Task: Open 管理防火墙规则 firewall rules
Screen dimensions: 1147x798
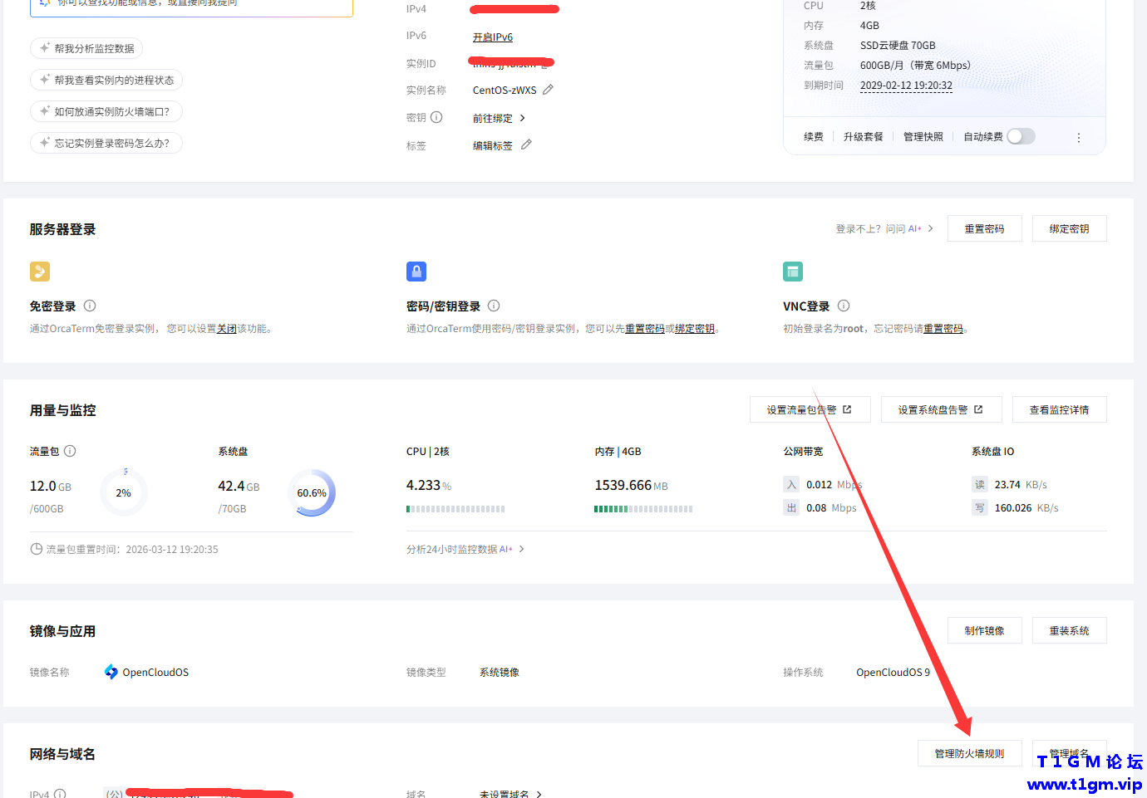Action: [969, 753]
